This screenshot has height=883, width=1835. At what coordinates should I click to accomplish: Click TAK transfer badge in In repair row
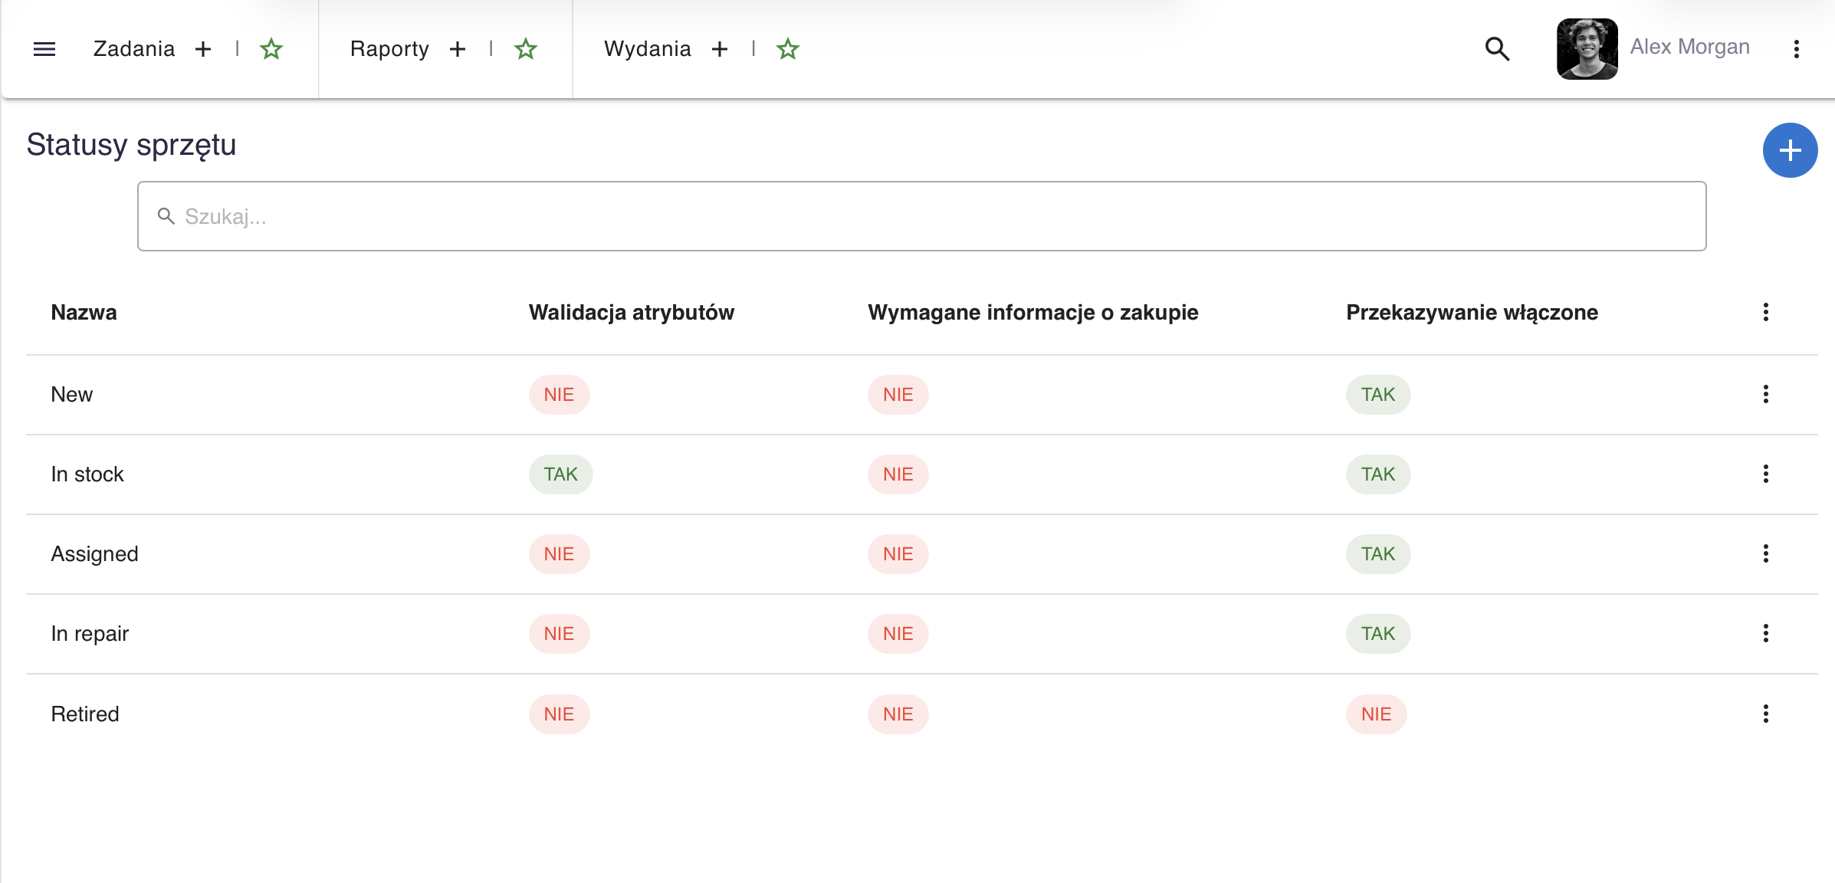(x=1378, y=634)
